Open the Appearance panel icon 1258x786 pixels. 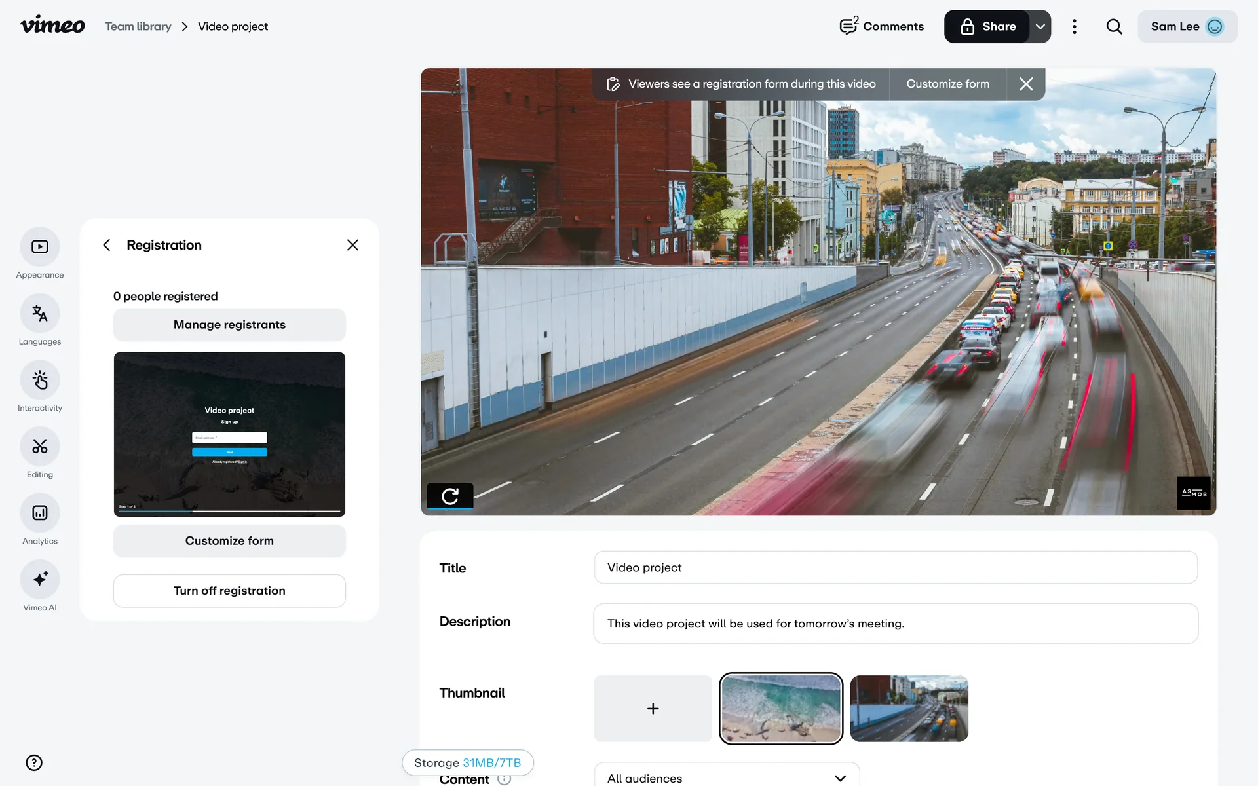point(40,247)
